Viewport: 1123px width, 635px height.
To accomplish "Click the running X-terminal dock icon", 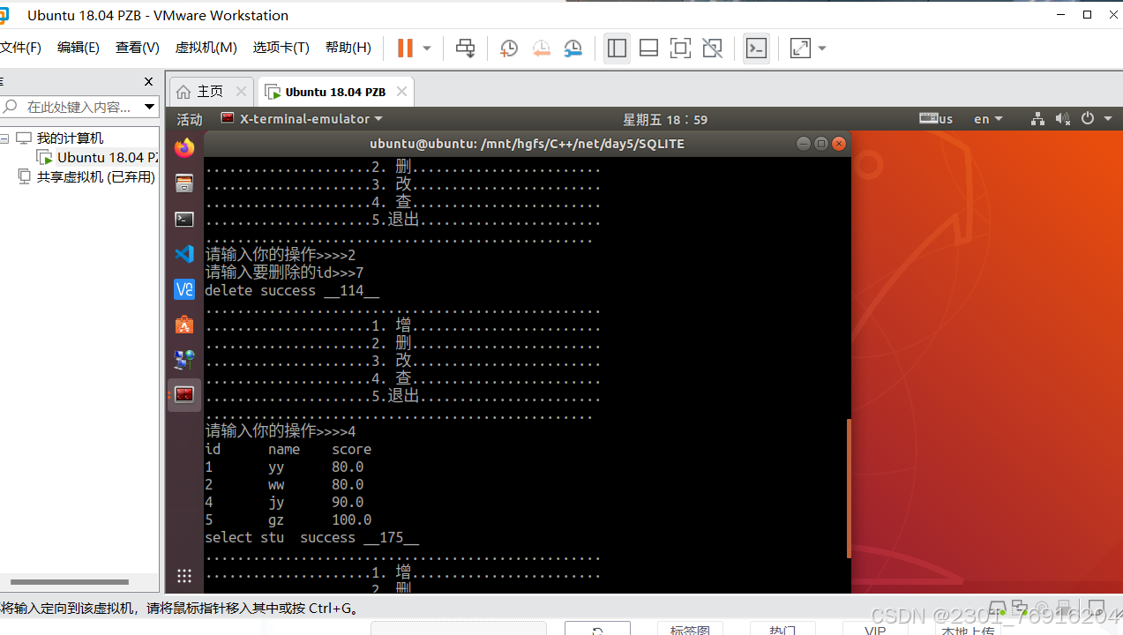I will pos(184,395).
